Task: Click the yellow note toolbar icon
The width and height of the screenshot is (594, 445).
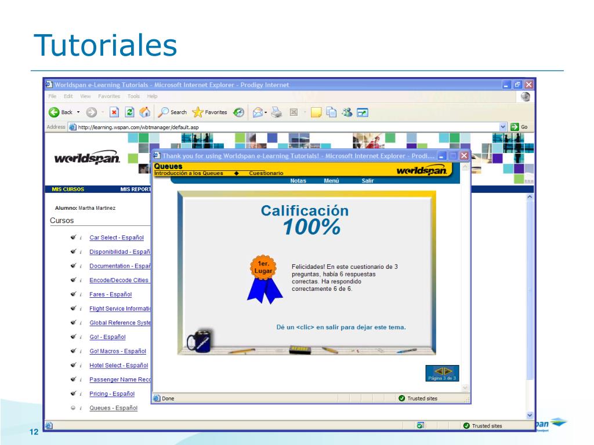Action: pos(316,112)
